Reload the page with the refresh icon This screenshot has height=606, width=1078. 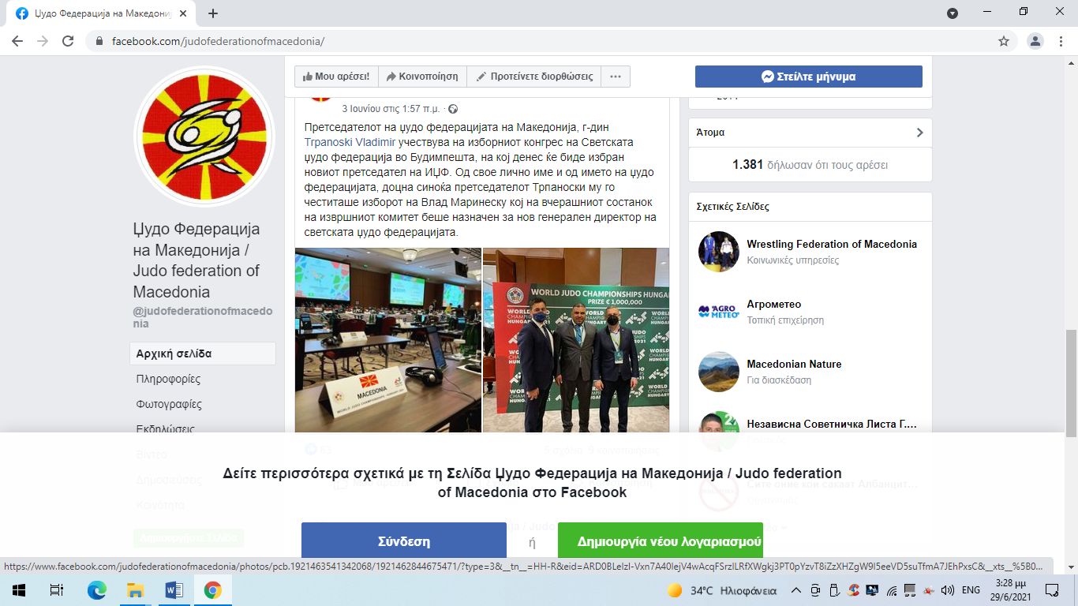click(68, 41)
